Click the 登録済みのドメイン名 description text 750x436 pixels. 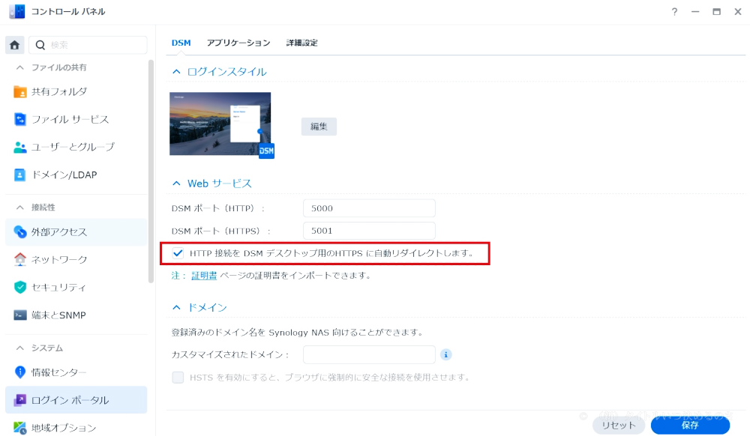296,333
